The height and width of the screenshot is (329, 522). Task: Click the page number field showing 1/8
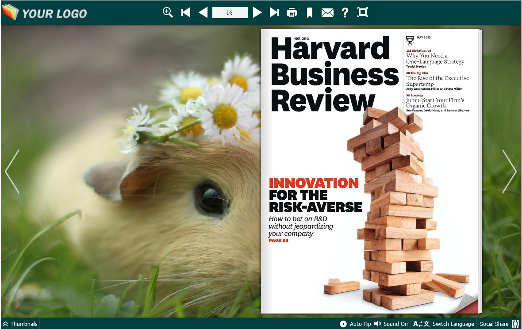pyautogui.click(x=230, y=13)
